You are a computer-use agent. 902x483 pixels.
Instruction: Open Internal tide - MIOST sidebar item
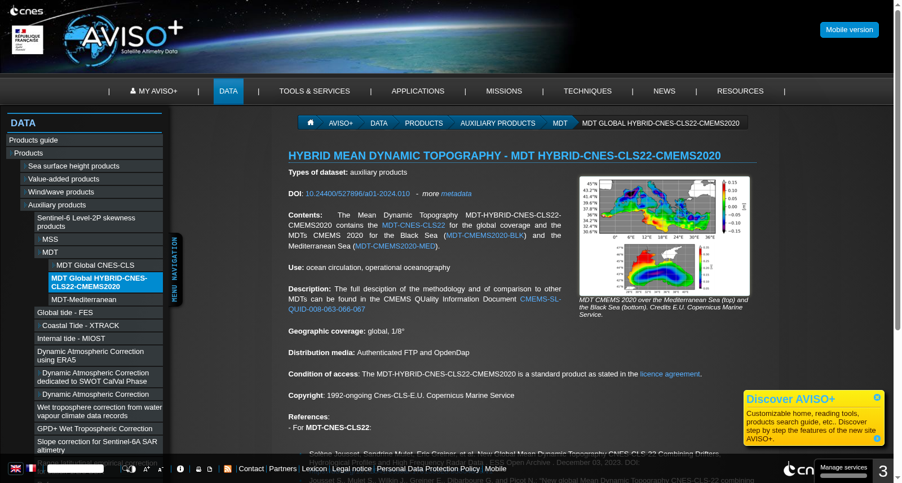(99, 338)
